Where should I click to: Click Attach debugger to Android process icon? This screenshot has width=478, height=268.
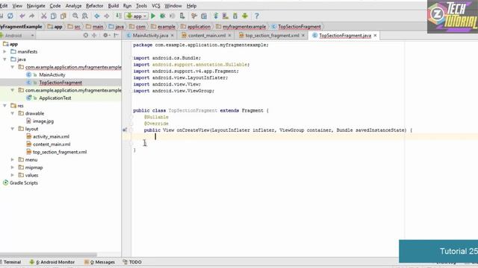tap(182, 16)
